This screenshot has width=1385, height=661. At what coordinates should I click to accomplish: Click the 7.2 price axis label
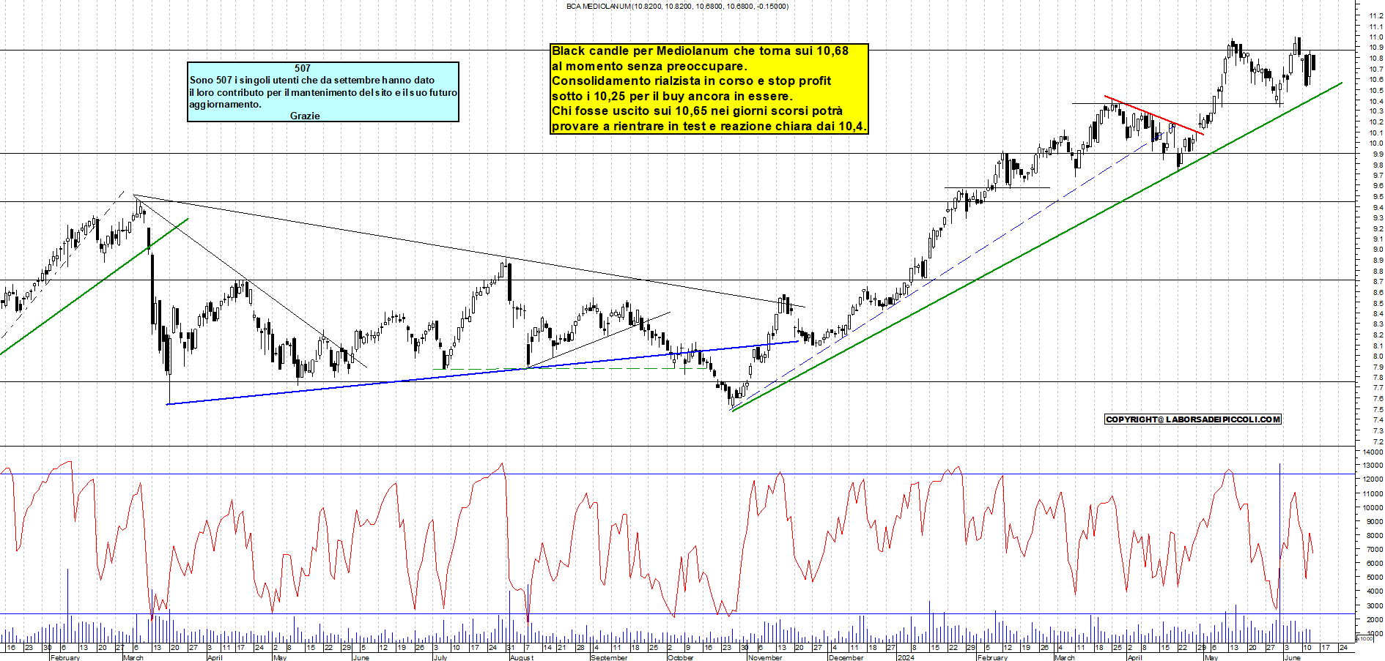[1378, 441]
